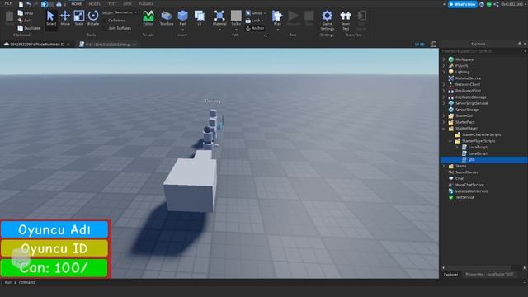This screenshot has height=297, width=528.
Task: Activate the Scale tool
Action: (79, 18)
